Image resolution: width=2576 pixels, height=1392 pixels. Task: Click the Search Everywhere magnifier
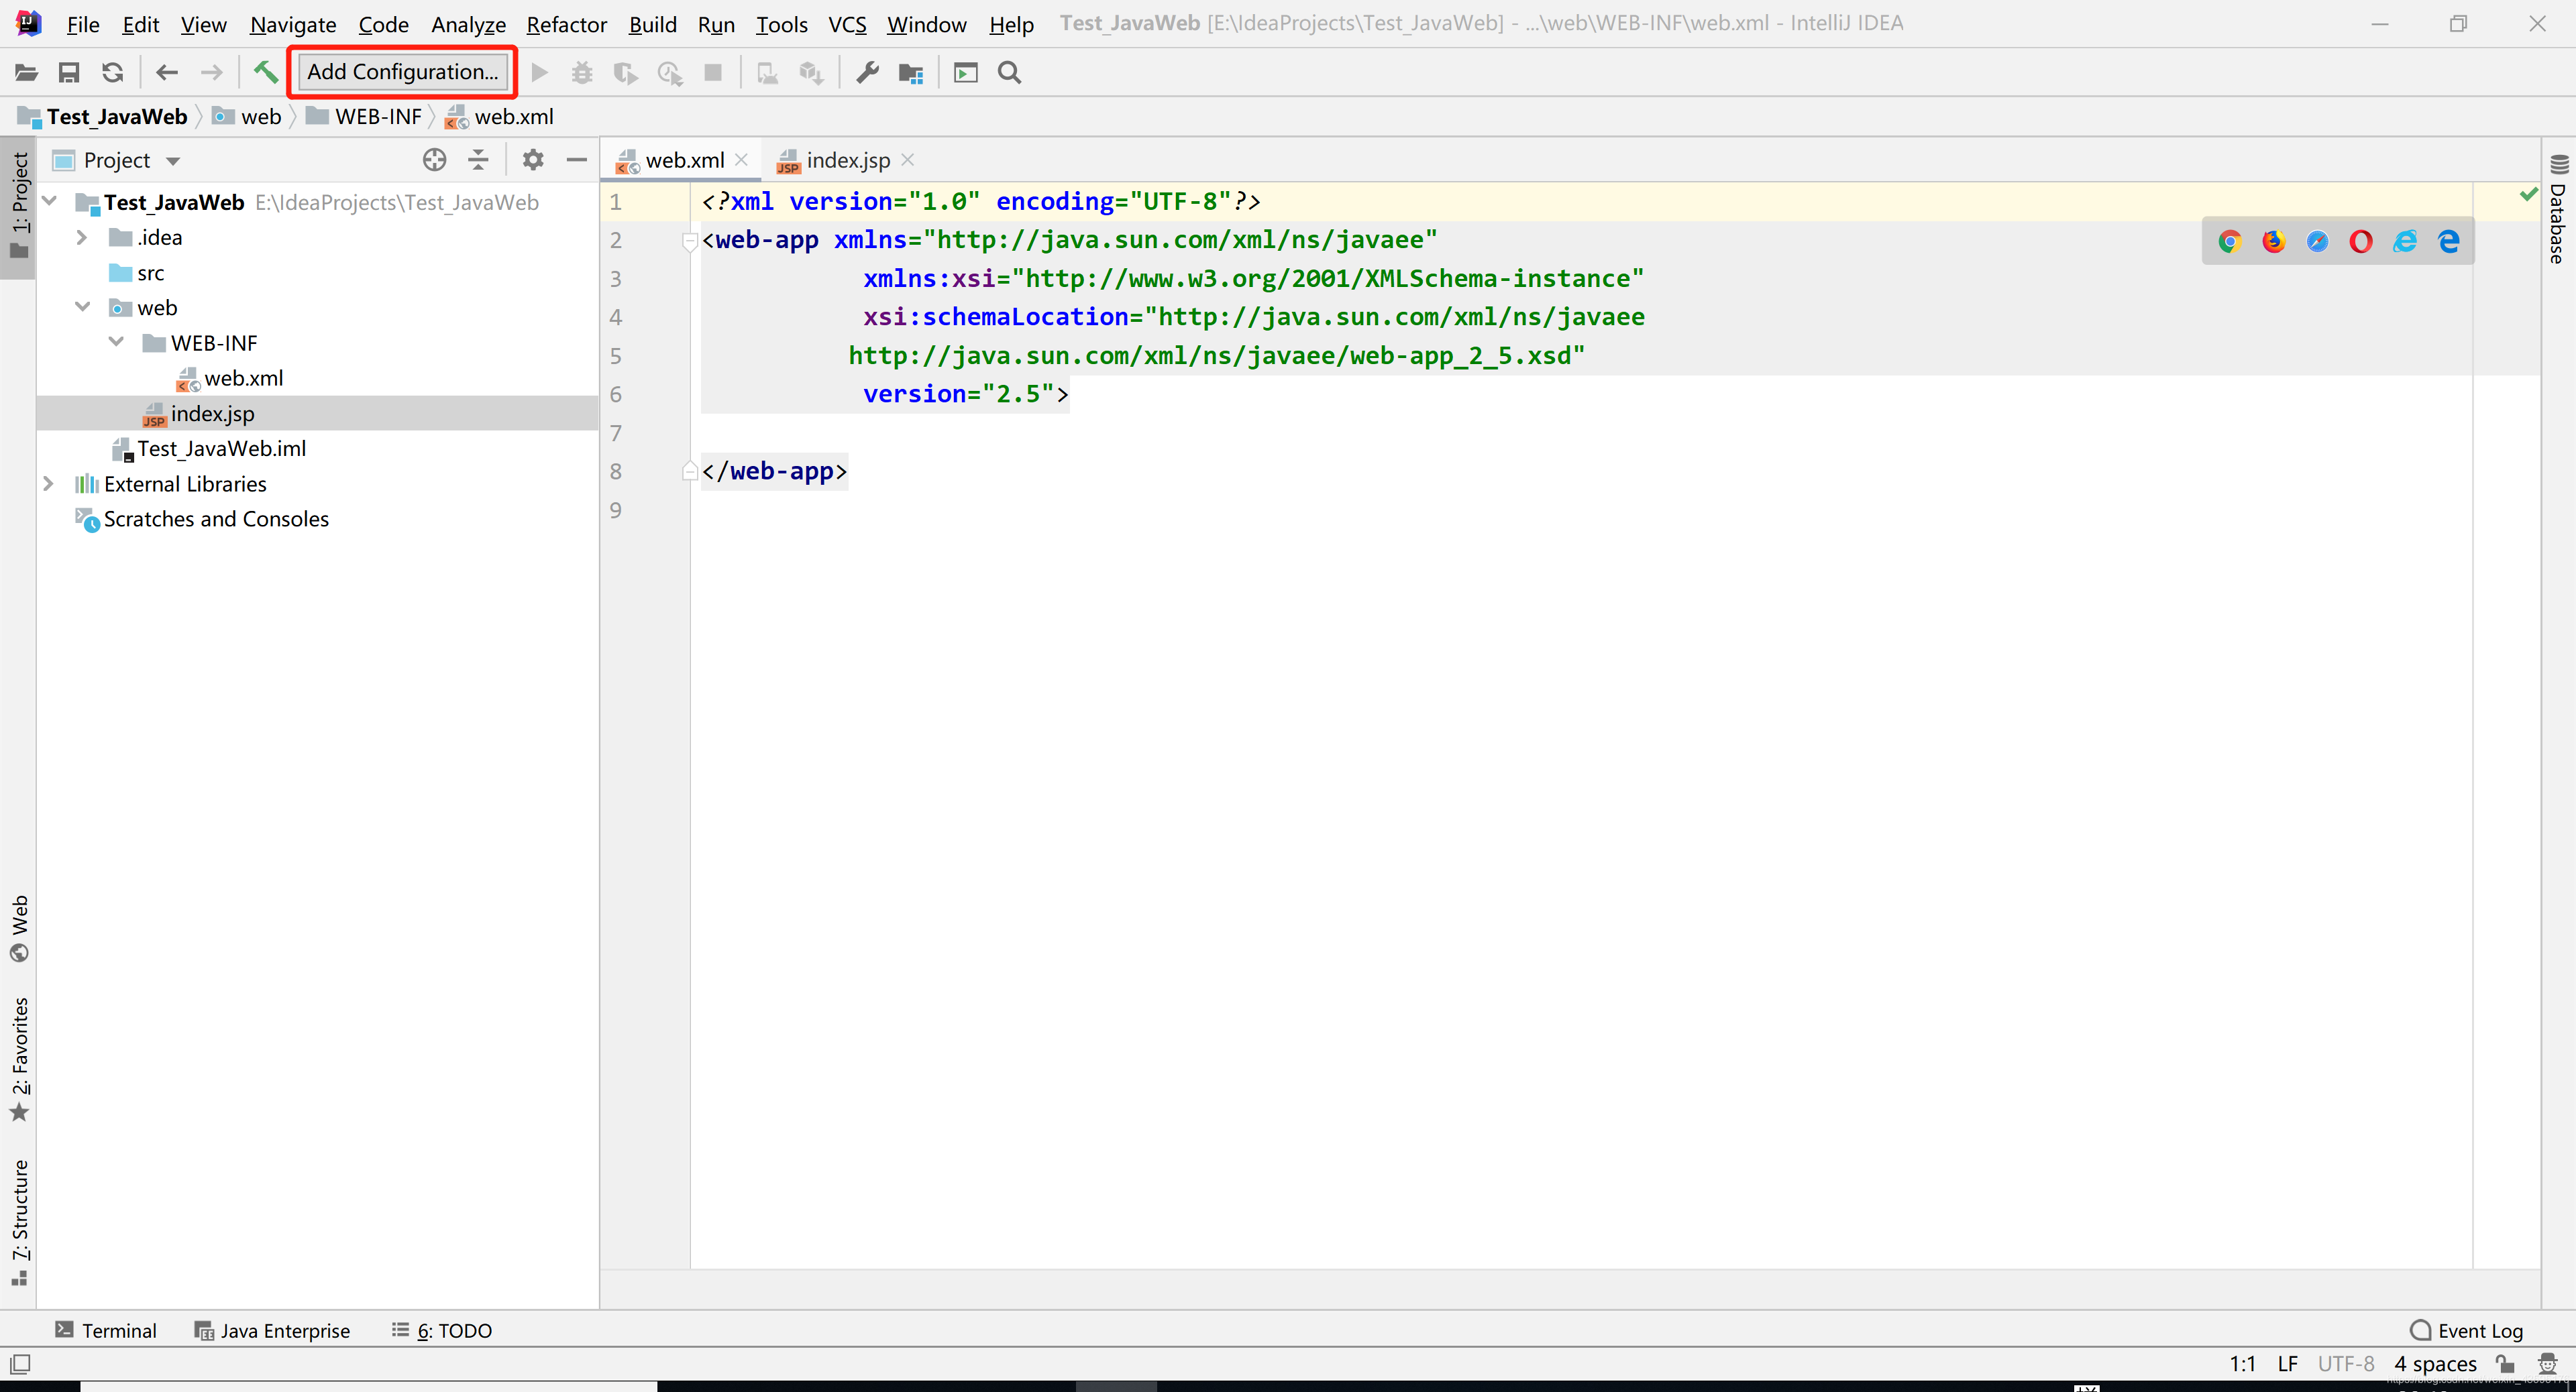1010,72
